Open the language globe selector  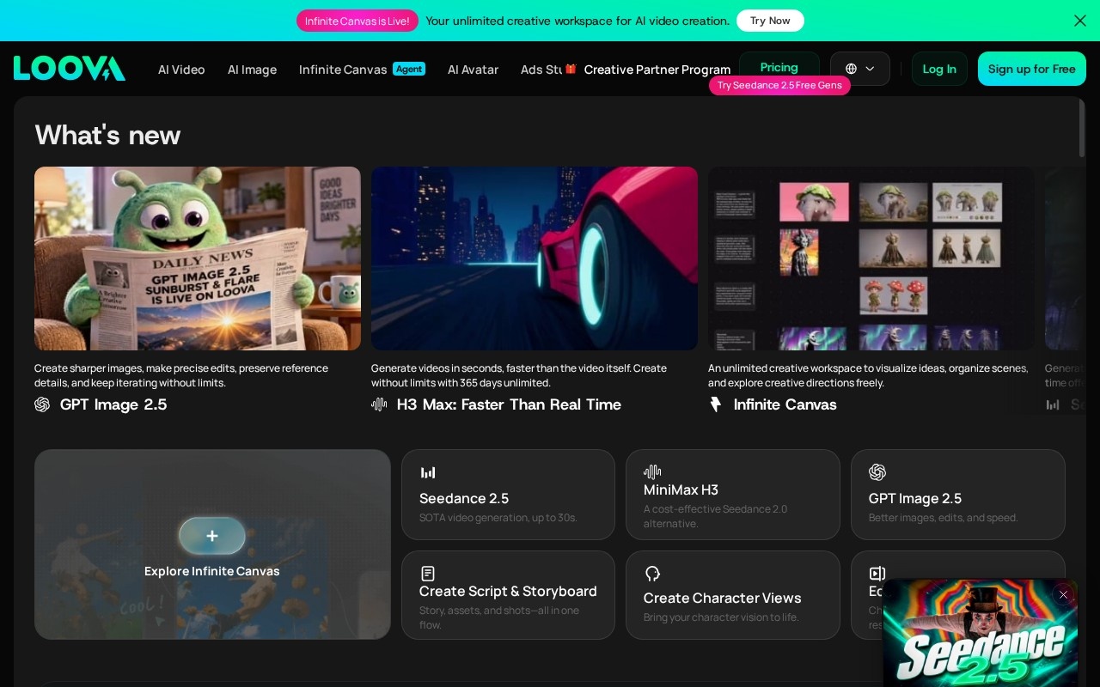click(860, 69)
